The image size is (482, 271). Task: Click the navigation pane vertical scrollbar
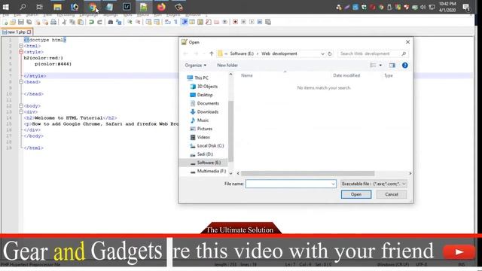click(231, 131)
